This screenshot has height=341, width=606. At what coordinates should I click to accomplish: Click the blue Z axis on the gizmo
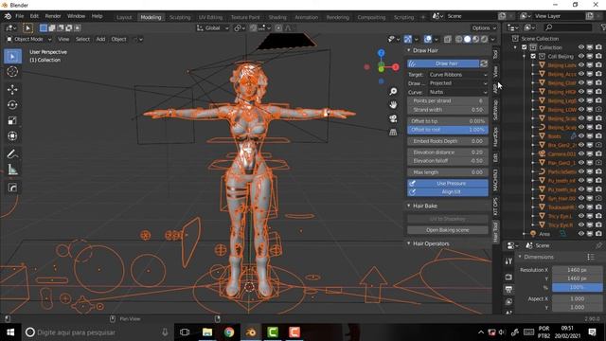pos(381,53)
